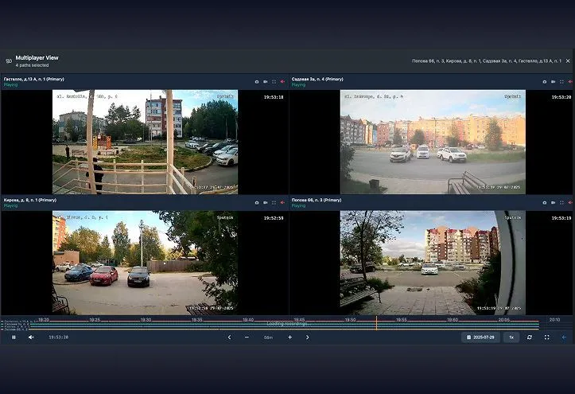Seek timeline to the 19:40 mark
This screenshot has width=575, height=394.
[x=248, y=320]
